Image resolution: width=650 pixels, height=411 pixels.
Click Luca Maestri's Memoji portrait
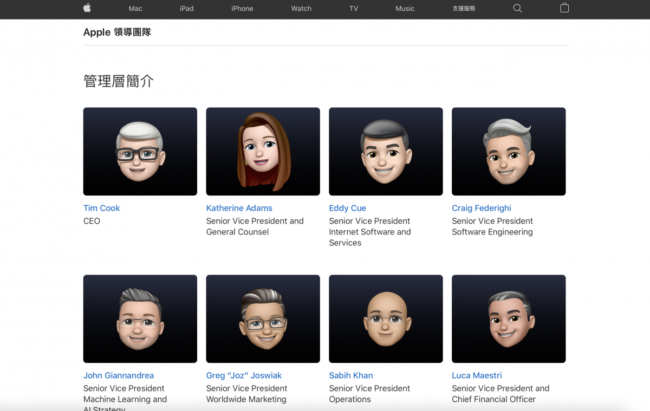pyautogui.click(x=509, y=318)
